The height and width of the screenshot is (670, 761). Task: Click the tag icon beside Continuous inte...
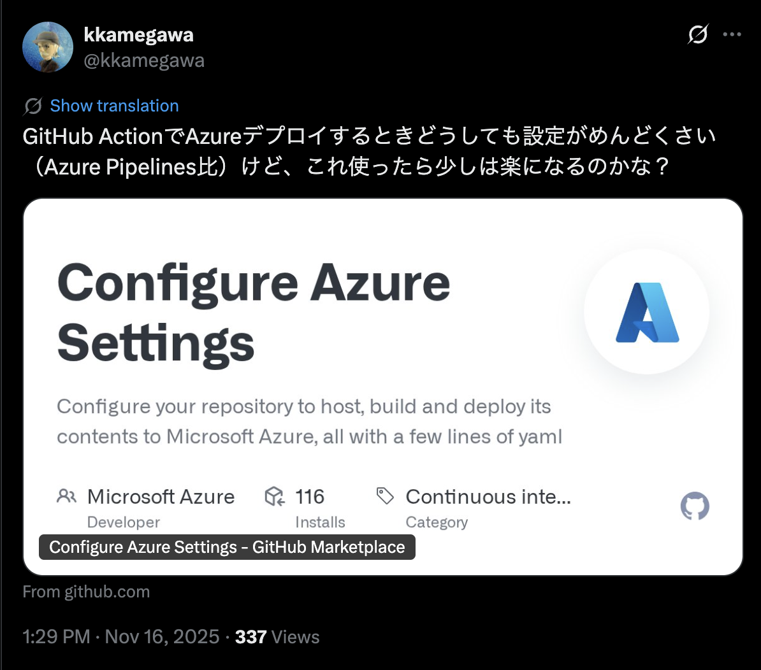[x=385, y=495]
